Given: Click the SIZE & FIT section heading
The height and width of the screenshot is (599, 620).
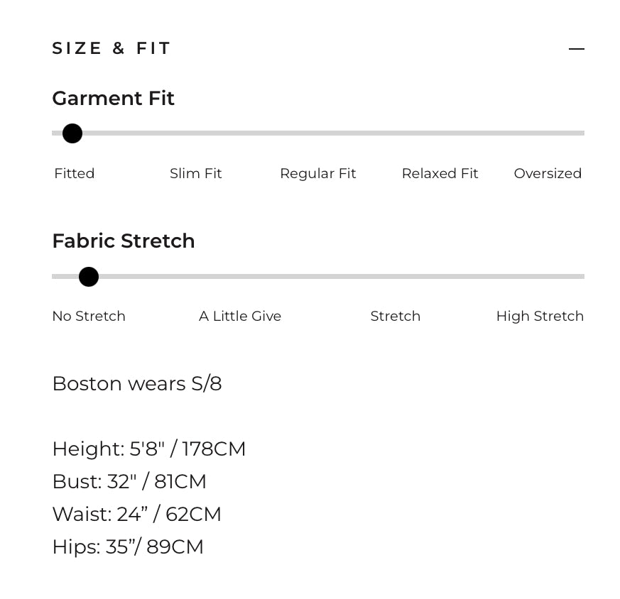Looking at the screenshot, I should [x=111, y=48].
